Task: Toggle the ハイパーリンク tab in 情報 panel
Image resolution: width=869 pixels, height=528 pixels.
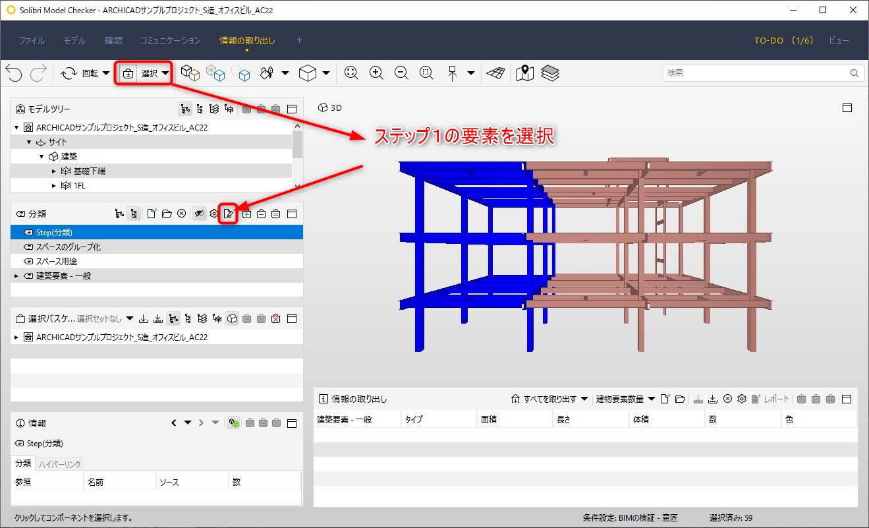Action: pos(59,464)
